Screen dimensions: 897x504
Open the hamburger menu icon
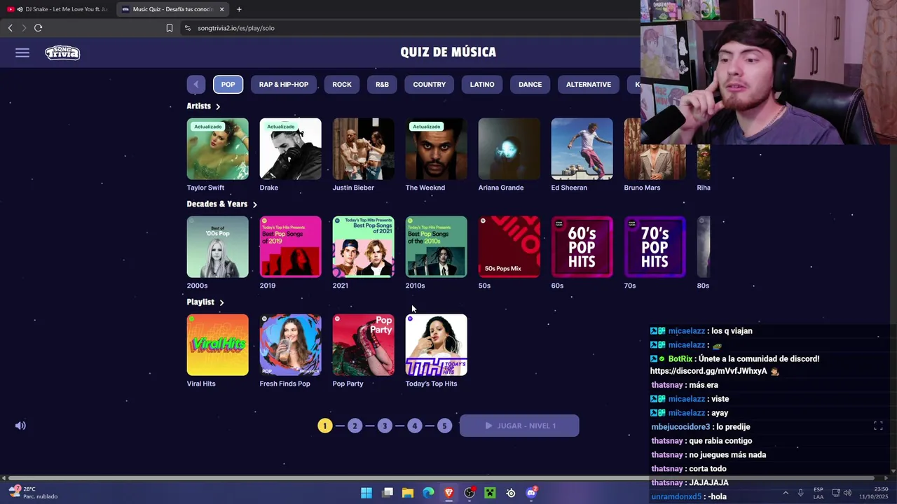(x=22, y=52)
